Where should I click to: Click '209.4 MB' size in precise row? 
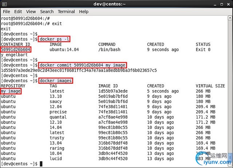(x=205, y=112)
